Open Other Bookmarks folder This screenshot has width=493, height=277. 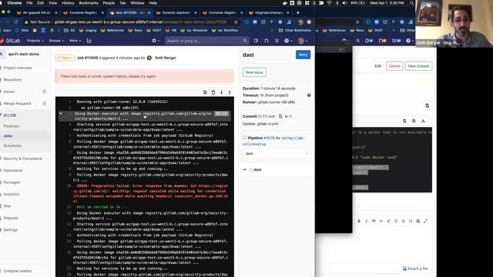point(294,31)
